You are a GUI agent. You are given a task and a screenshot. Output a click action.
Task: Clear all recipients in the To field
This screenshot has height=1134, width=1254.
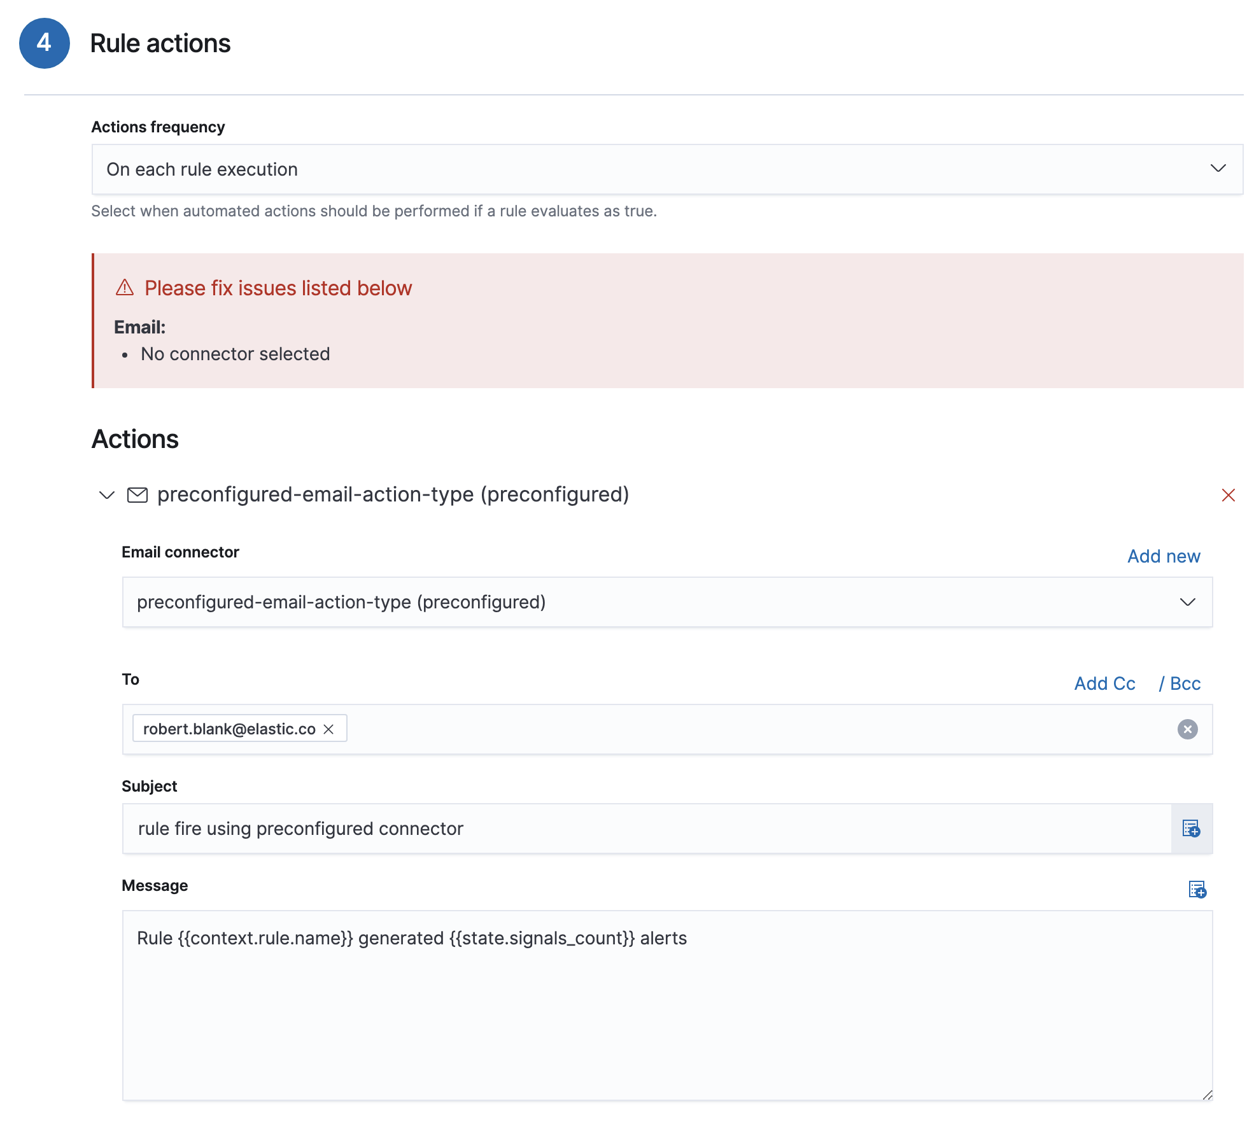coord(1187,729)
